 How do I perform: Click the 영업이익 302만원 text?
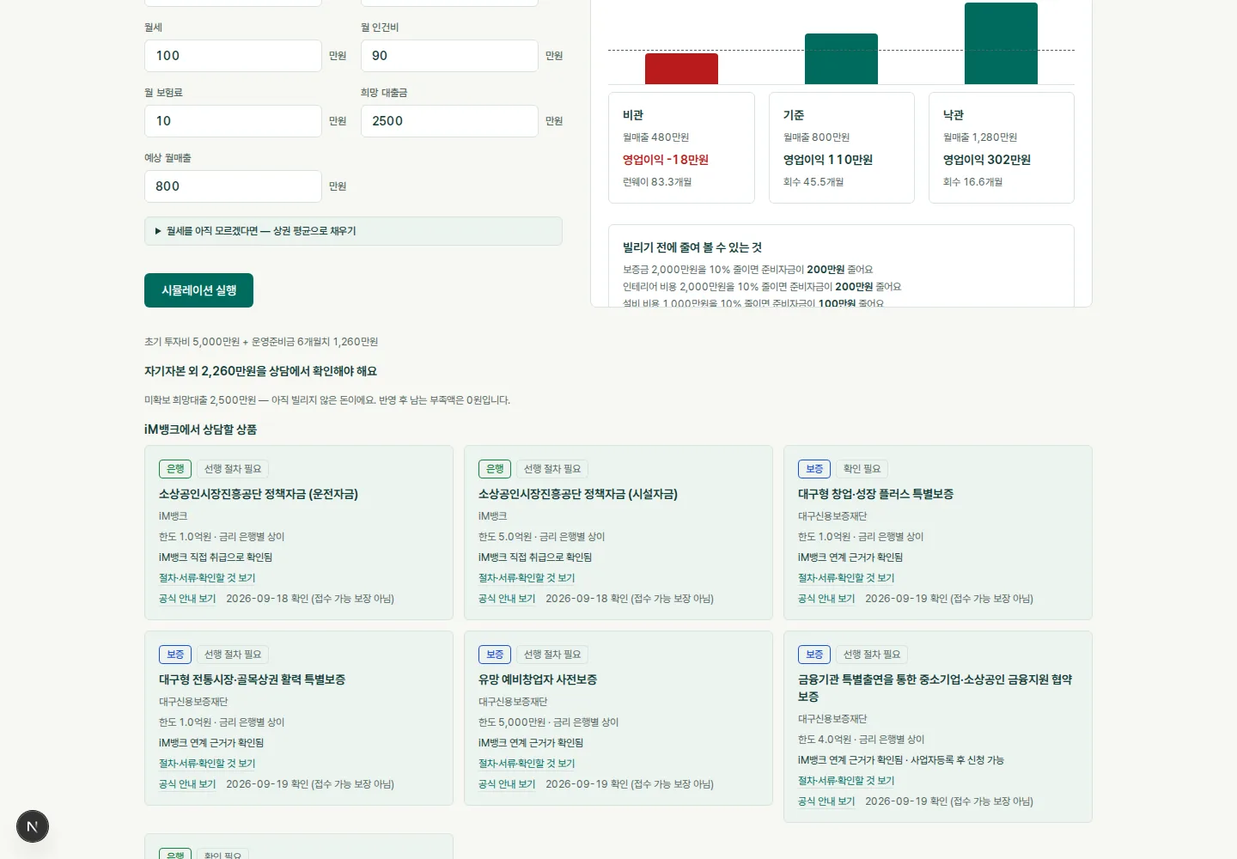[x=987, y=160]
